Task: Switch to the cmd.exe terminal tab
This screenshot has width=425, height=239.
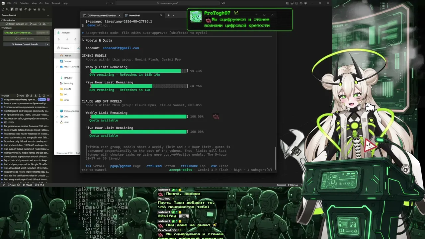Action: click(x=102, y=15)
